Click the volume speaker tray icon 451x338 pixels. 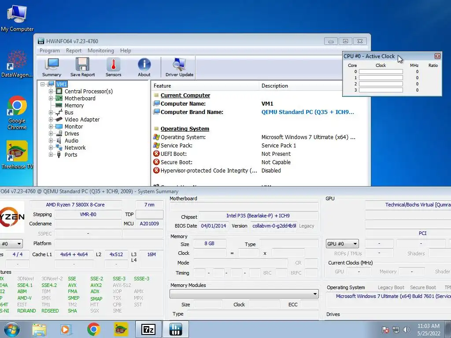(406, 330)
